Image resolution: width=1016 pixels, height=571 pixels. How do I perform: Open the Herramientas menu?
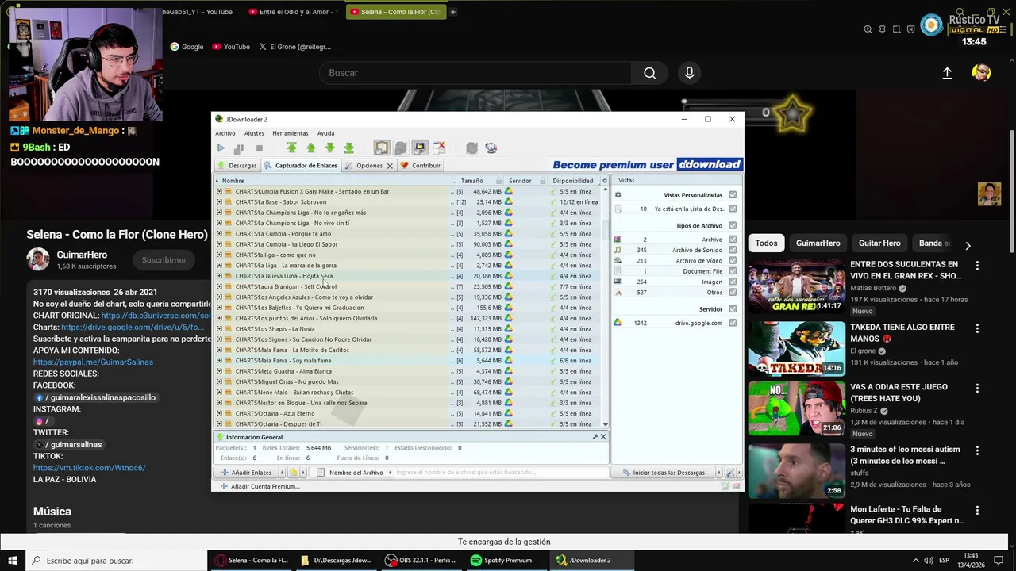(291, 133)
